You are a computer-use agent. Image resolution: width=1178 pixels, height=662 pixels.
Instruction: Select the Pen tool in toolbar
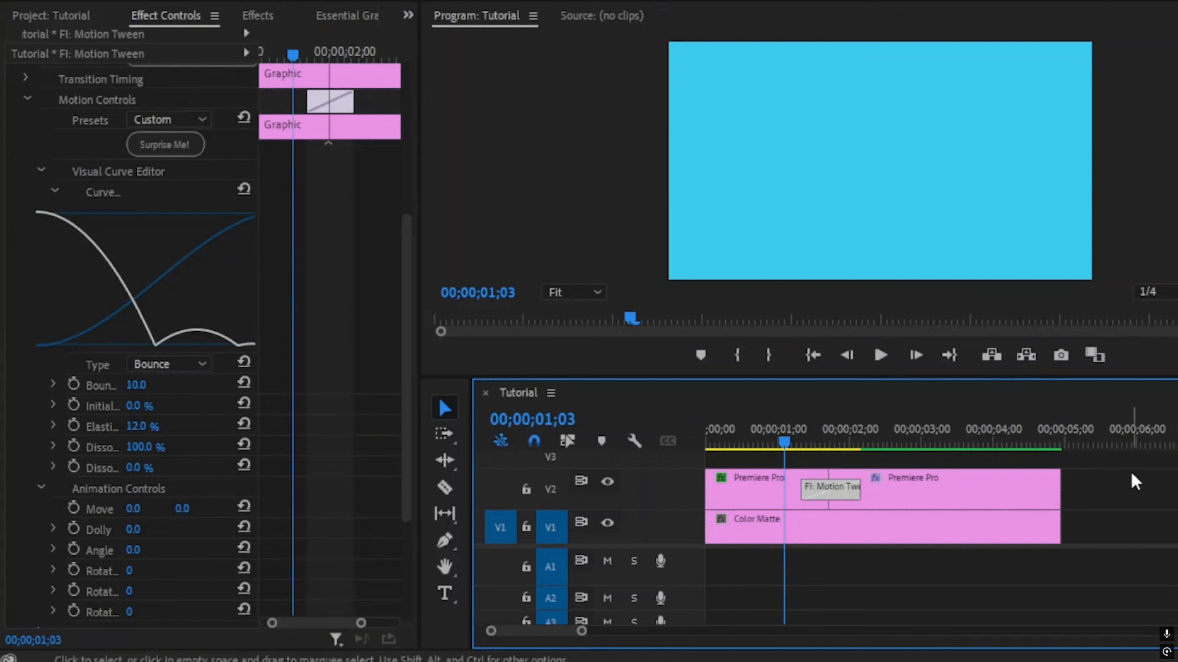pyautogui.click(x=445, y=540)
